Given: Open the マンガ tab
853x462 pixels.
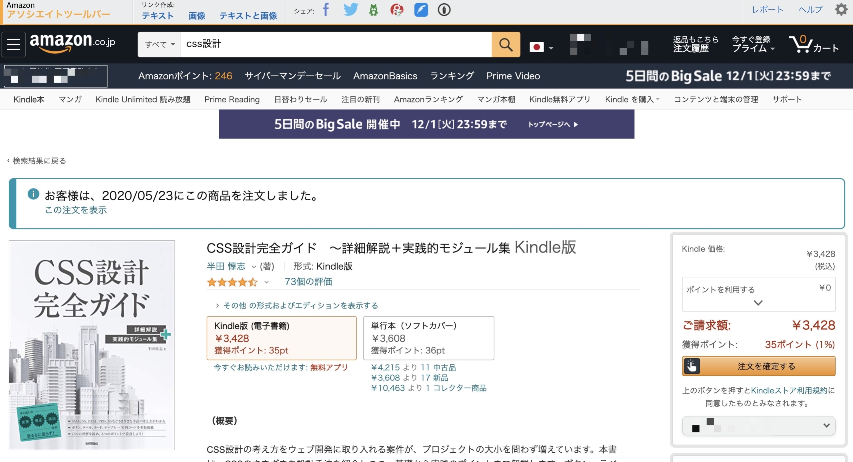Looking at the screenshot, I should [70, 99].
